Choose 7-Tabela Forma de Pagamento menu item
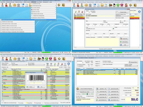The image size is (143, 107). [x=44, y=16]
